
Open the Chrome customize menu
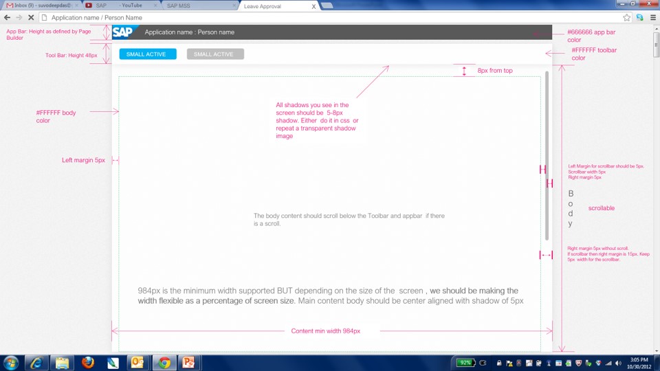coord(653,17)
